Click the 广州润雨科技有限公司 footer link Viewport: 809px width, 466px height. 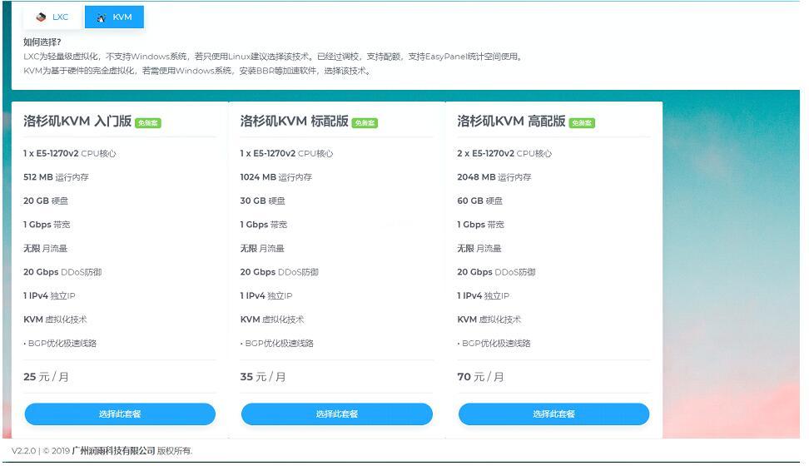tap(114, 451)
